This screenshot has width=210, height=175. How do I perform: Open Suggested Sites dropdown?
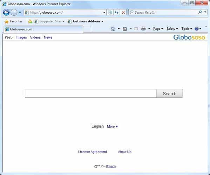[x=49, y=21]
